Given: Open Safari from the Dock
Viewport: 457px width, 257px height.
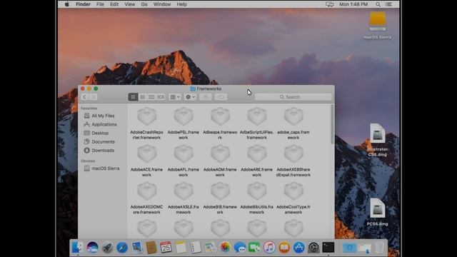Looking at the screenshot, I should [122, 248].
